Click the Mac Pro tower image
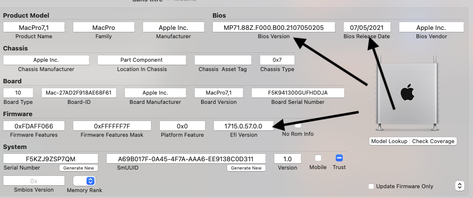 407,93
